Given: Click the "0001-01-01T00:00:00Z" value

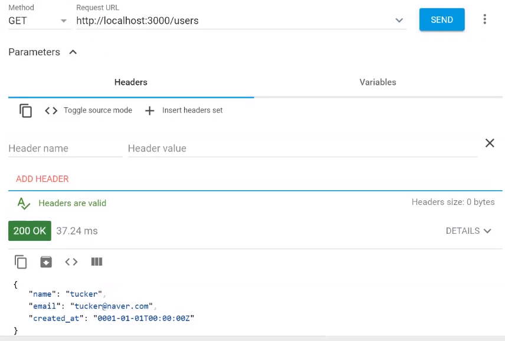Looking at the screenshot, I should 143,318.
